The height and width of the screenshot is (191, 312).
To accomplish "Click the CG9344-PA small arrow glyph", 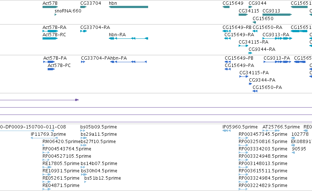I will pyautogui.click(x=250, y=84).
